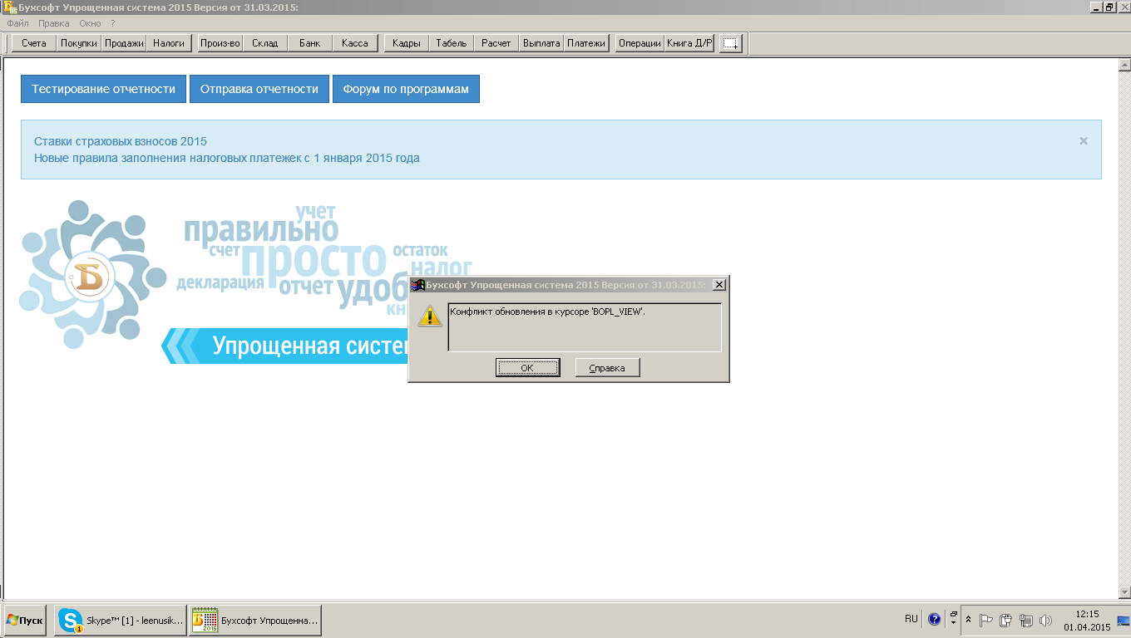Click the volume speaker icon
1131x638 pixels.
(1045, 620)
